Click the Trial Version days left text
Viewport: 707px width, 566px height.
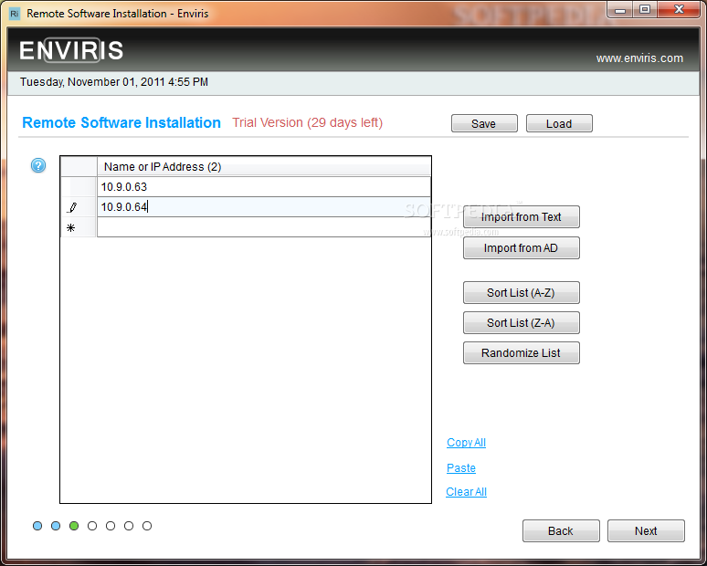(307, 122)
